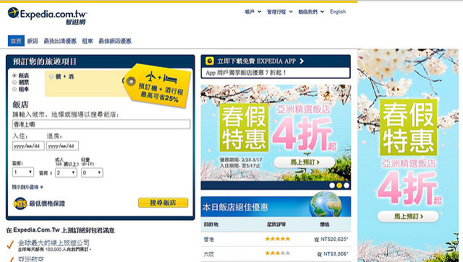Click the center spring sale 4折 banner image
The width and height of the screenshot is (463, 262).
click(x=276, y=134)
